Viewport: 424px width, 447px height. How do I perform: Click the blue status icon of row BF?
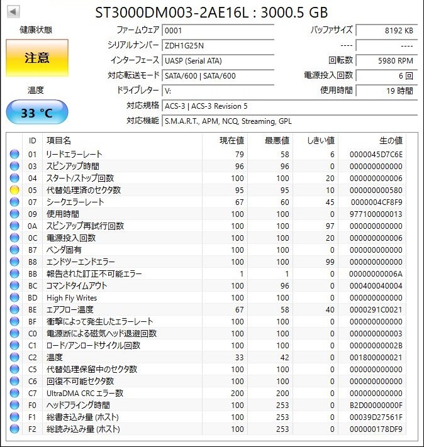point(14,321)
